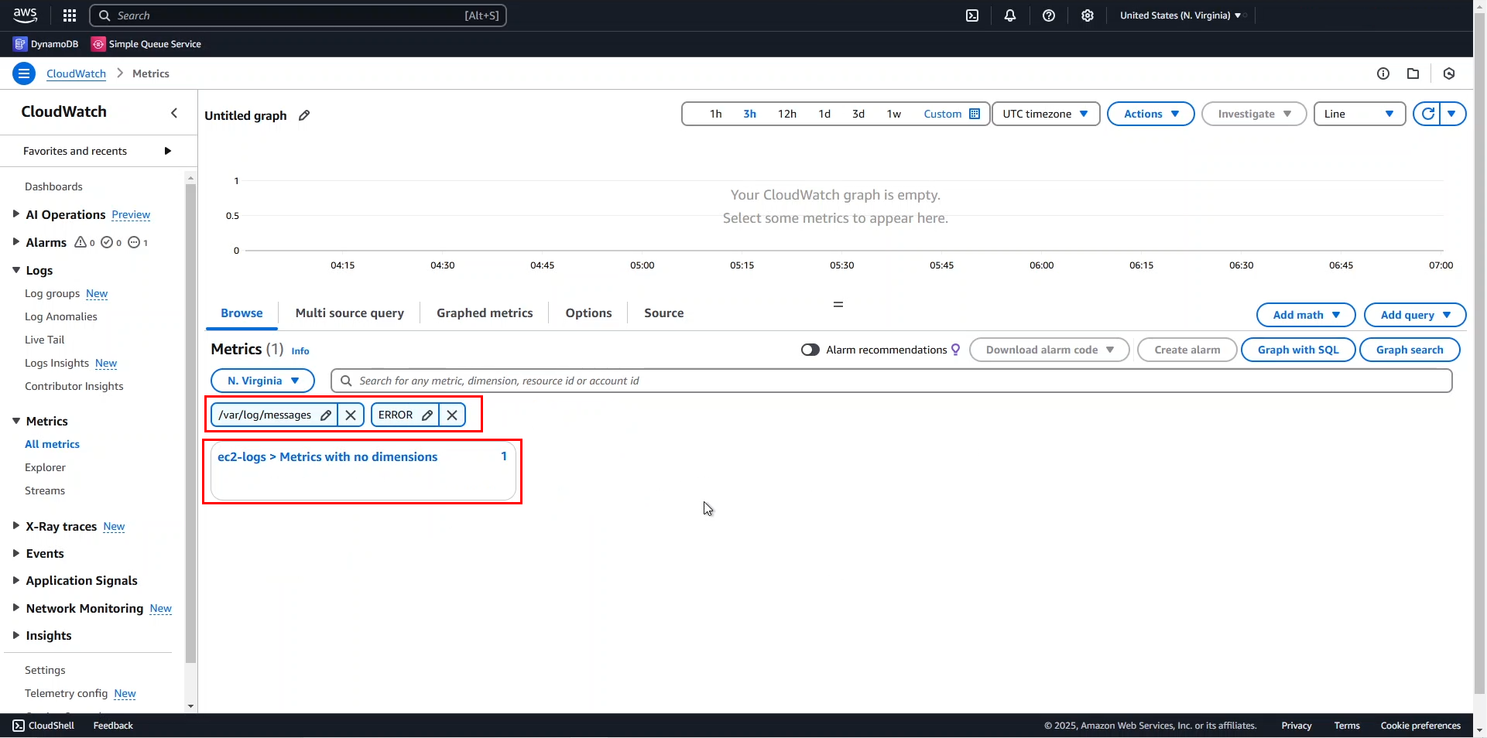Open the AWS settings gear icon
The image size is (1487, 738).
pos(1088,15)
